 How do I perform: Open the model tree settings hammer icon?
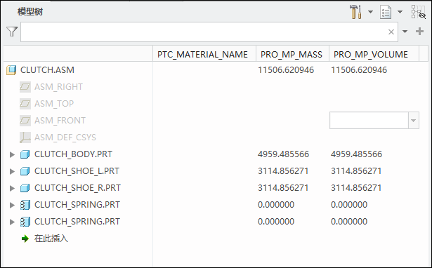coord(355,12)
